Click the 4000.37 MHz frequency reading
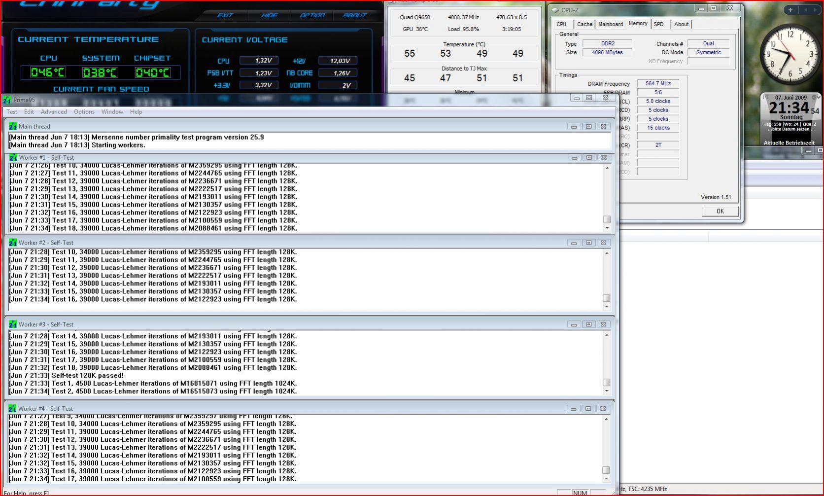This screenshot has height=496, width=824. 463,17
